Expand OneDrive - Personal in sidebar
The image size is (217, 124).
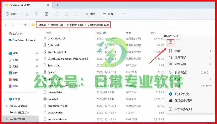coord(5,40)
